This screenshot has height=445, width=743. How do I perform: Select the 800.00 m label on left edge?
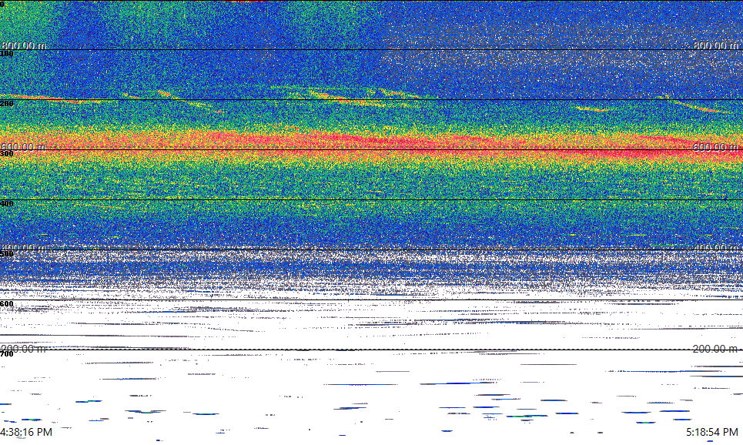click(24, 45)
